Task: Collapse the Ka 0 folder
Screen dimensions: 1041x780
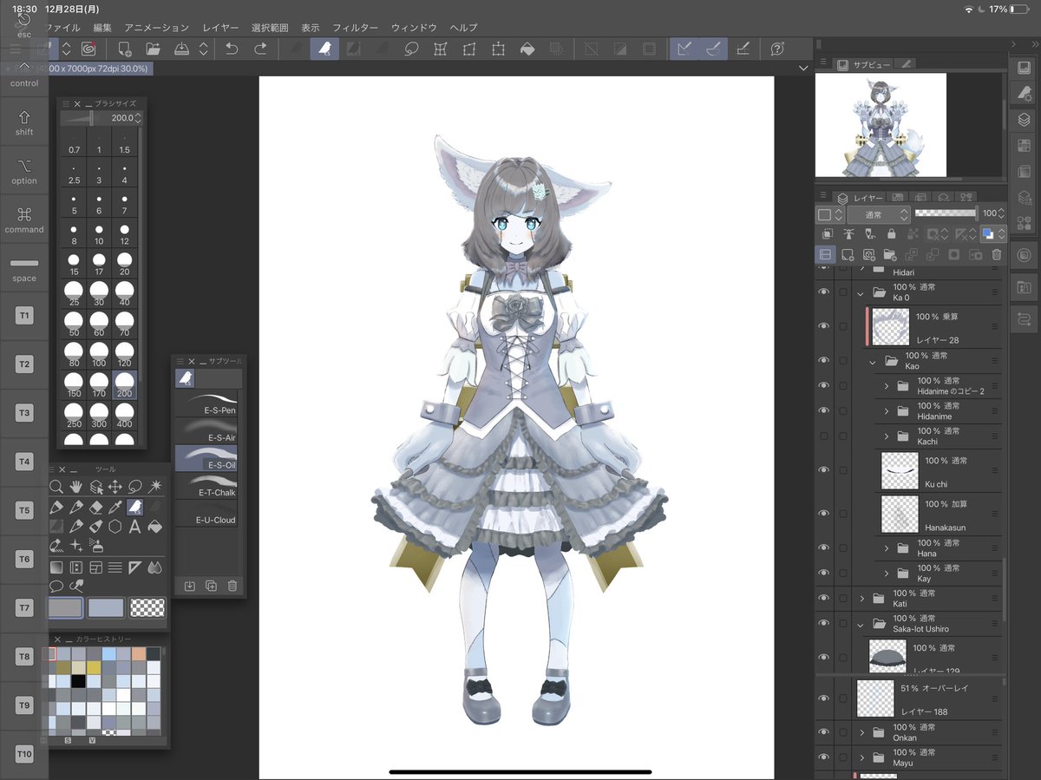Action: [861, 292]
